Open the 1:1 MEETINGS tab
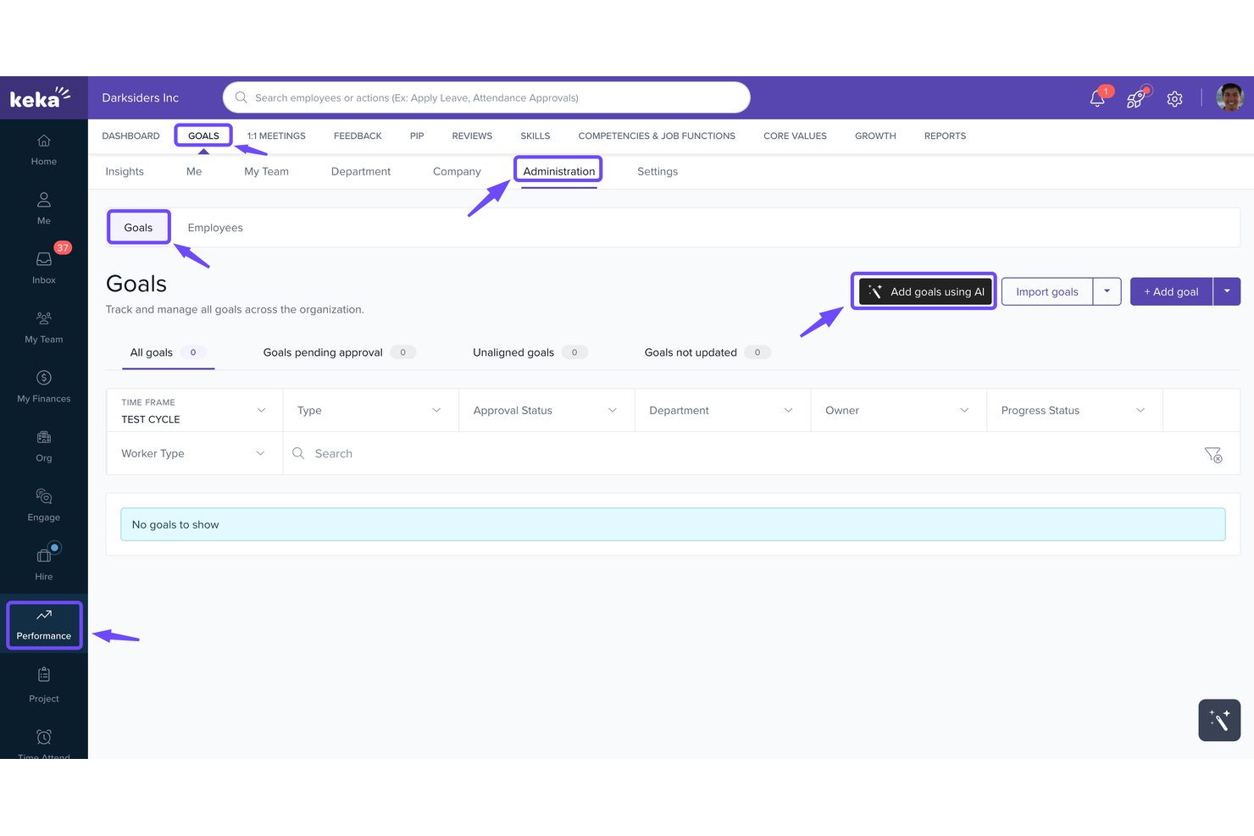This screenshot has width=1254, height=836. [x=276, y=136]
